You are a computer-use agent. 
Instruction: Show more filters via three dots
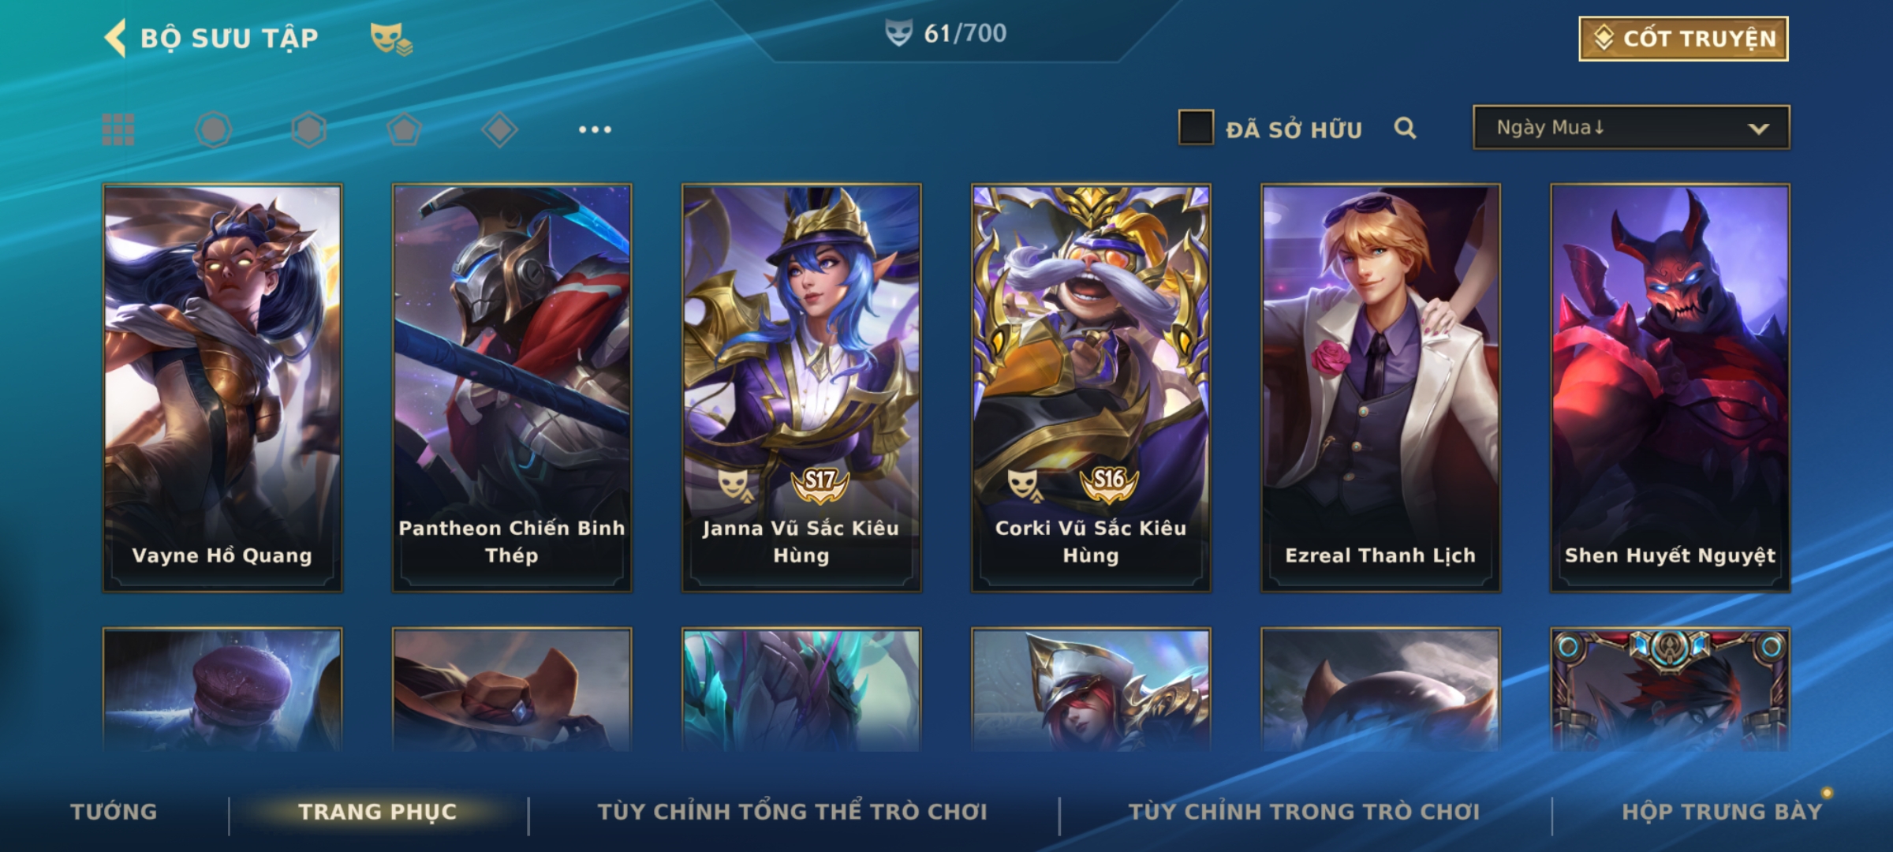(x=595, y=129)
